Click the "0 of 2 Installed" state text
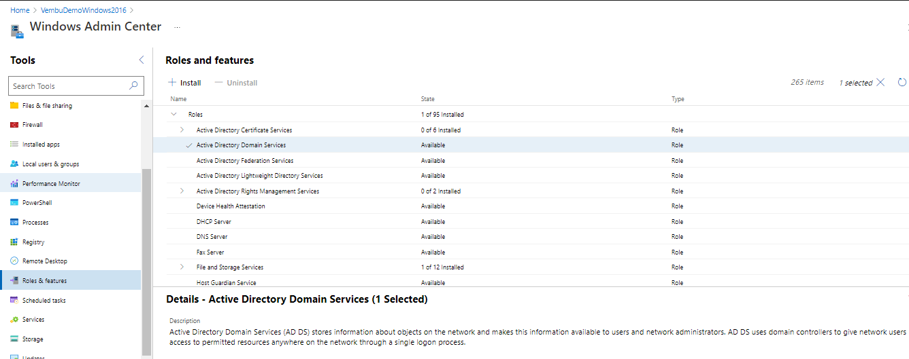The width and height of the screenshot is (909, 359). 441,191
